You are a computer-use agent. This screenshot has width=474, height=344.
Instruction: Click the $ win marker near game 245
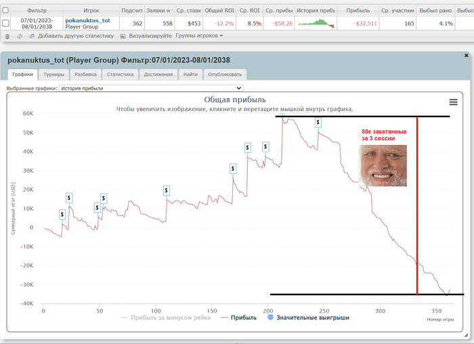click(318, 123)
